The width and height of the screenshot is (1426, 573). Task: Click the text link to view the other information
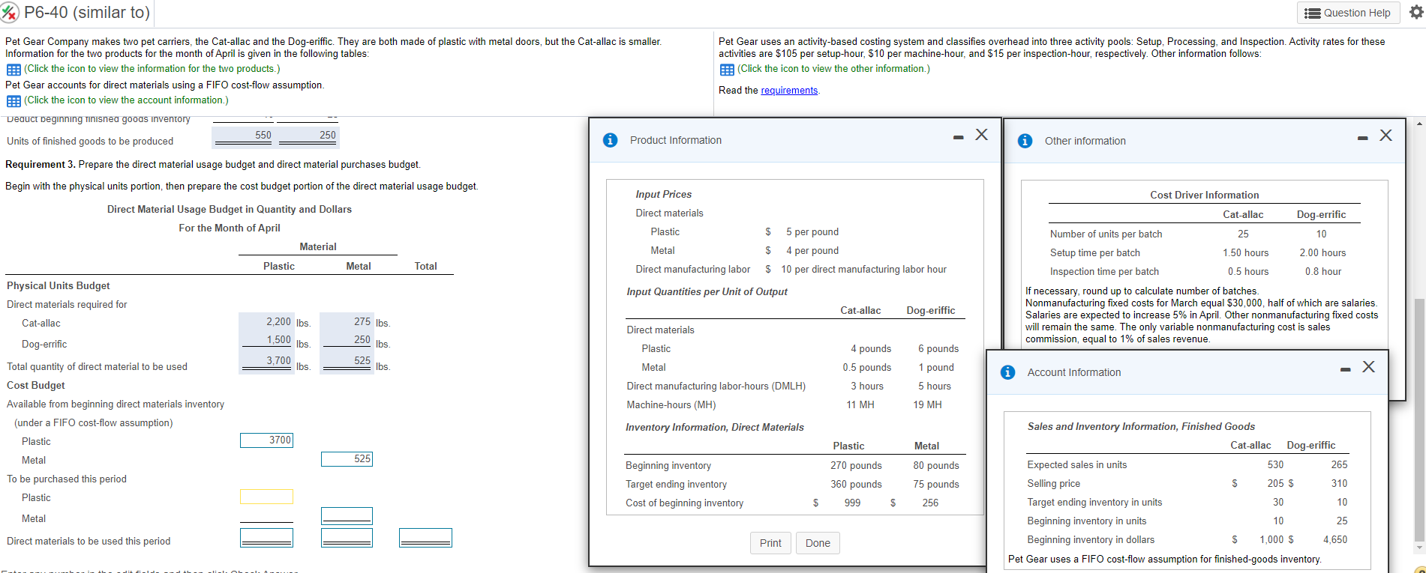(x=833, y=69)
